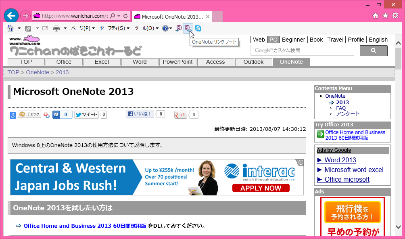Click the Read mail icon
Screen dimensions: 405x239
(45, 28)
